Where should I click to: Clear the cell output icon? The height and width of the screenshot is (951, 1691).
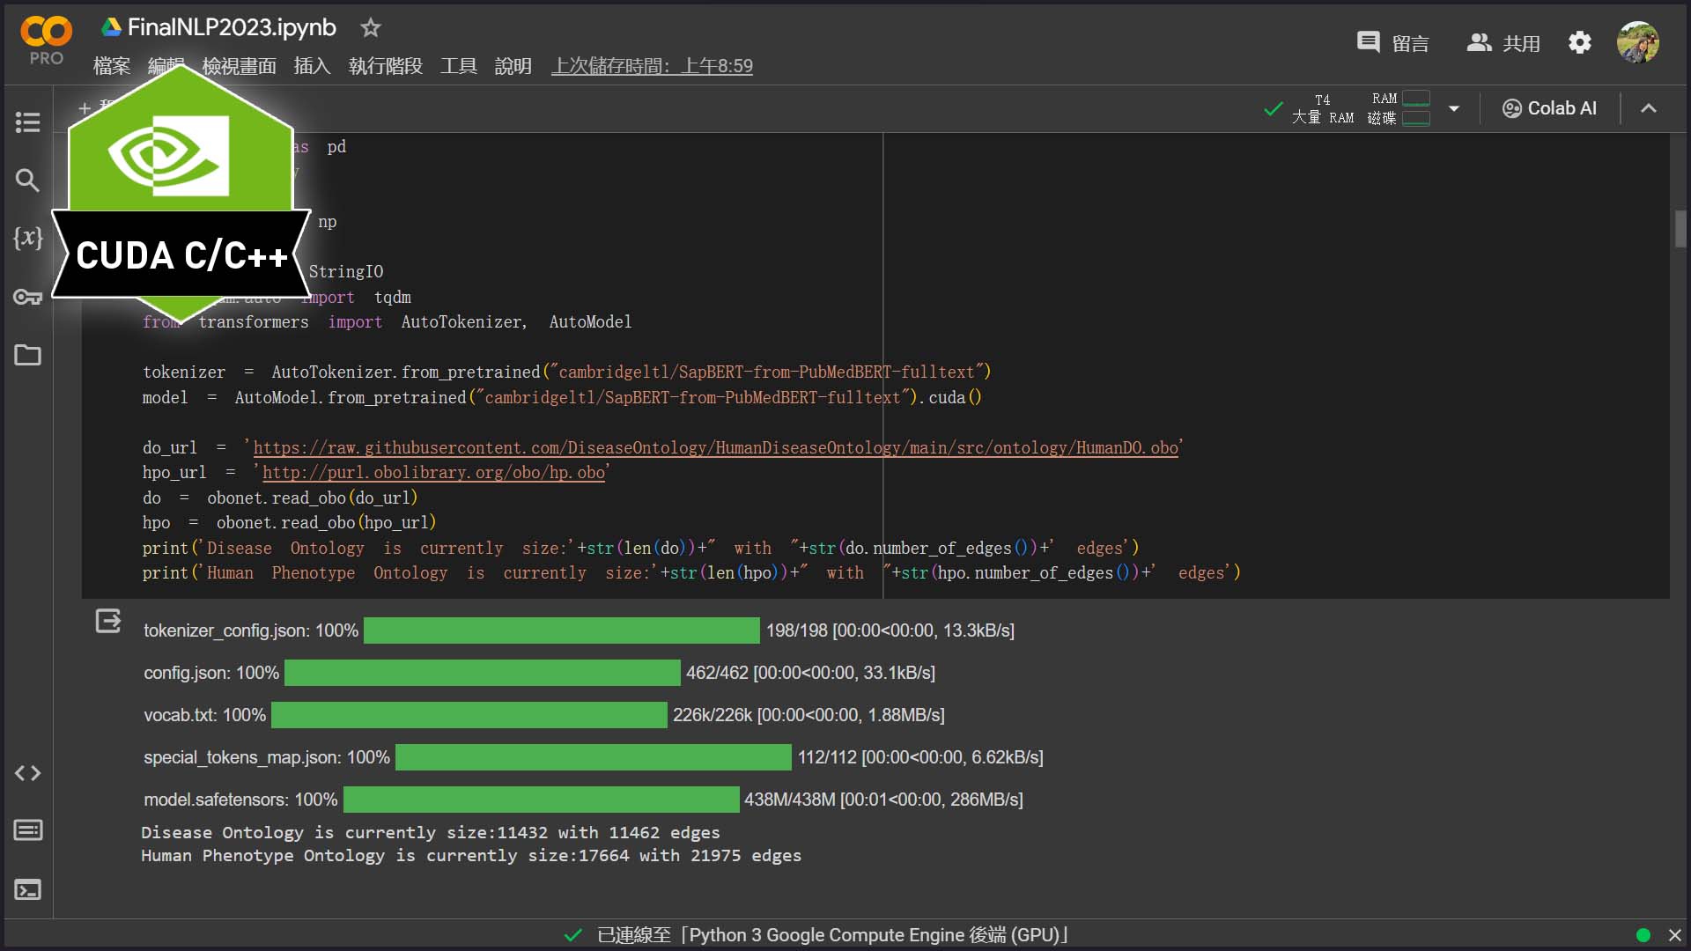tap(108, 621)
